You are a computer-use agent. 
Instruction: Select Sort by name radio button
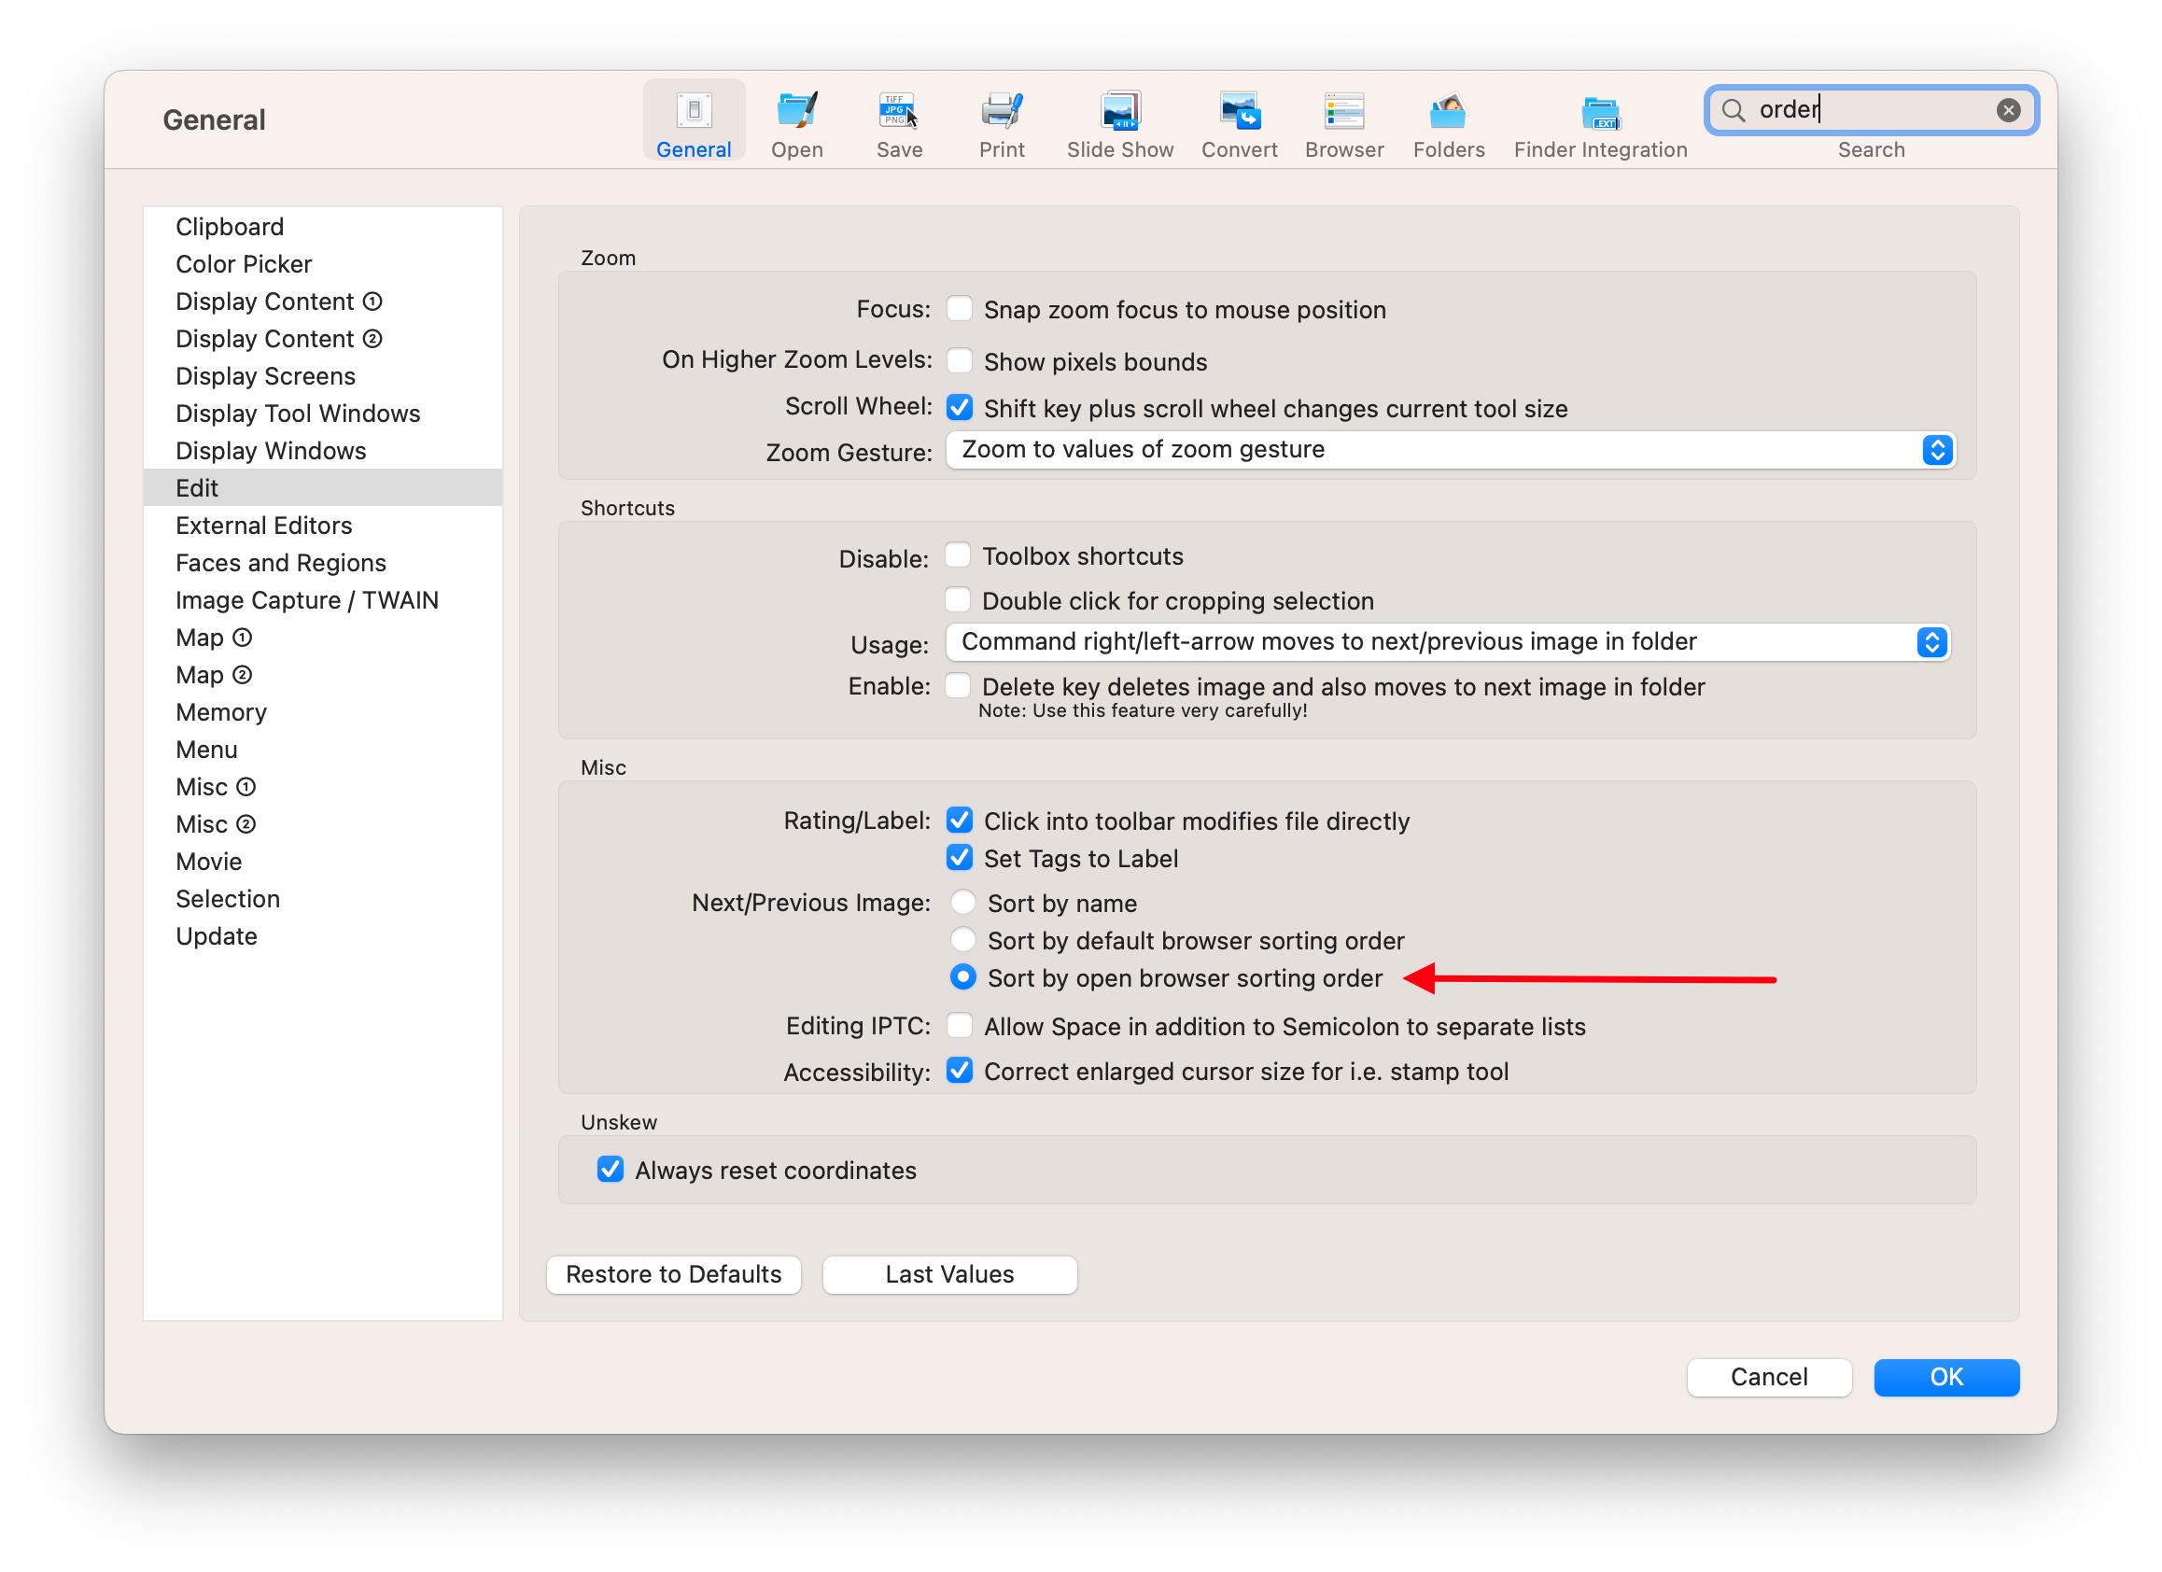[x=962, y=902]
